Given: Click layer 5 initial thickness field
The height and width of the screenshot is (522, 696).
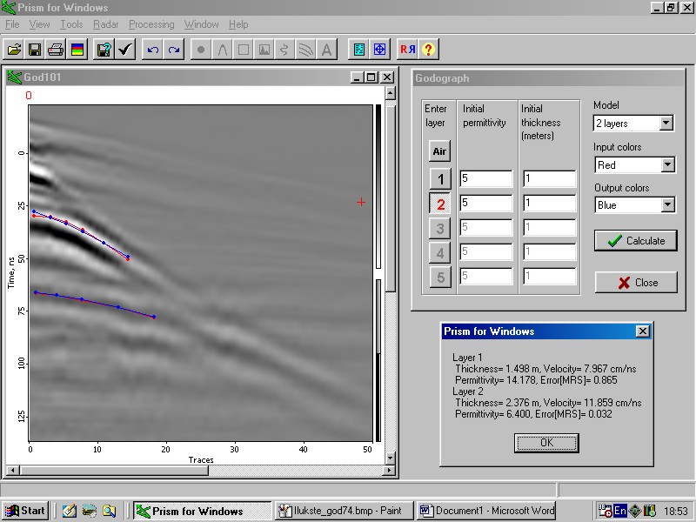Looking at the screenshot, I should [x=550, y=276].
